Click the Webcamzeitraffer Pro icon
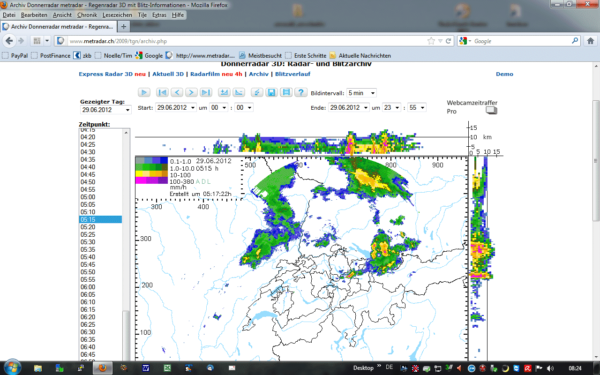600x375 pixels. (x=491, y=111)
